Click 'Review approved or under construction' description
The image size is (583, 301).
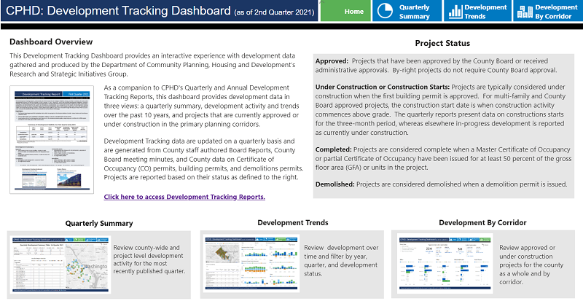(531, 265)
